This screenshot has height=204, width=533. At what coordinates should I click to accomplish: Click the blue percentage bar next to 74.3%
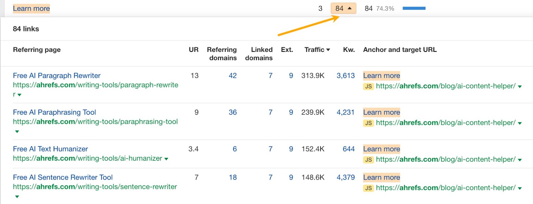(414, 8)
